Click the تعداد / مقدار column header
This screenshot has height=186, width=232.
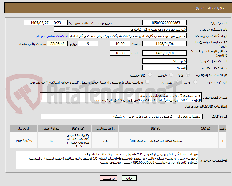point(51,129)
